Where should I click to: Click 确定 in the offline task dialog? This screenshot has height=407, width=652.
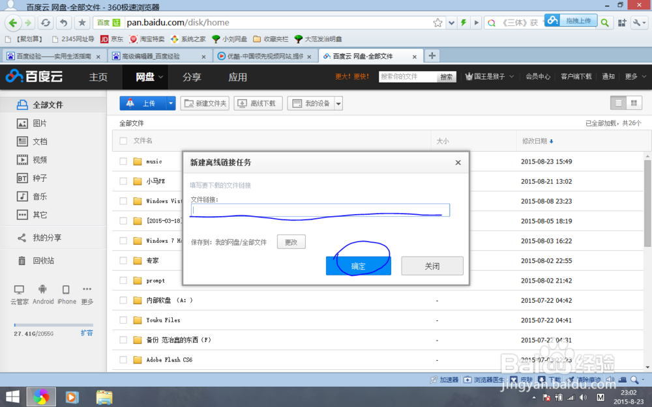click(x=359, y=266)
